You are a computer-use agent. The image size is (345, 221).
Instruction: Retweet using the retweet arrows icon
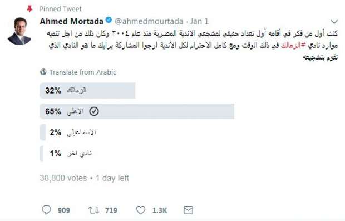93,210
